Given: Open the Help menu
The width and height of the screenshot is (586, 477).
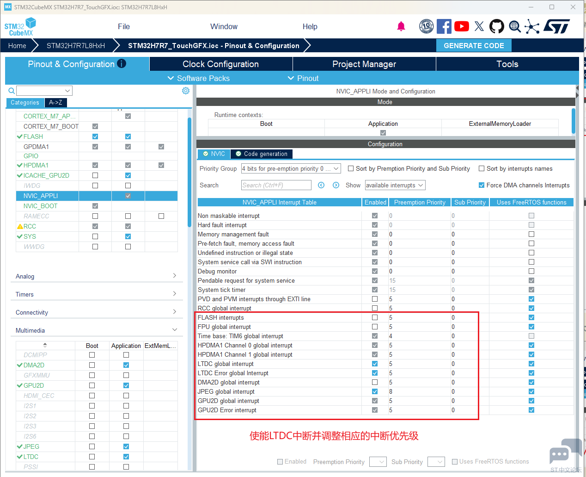Looking at the screenshot, I should coord(310,27).
